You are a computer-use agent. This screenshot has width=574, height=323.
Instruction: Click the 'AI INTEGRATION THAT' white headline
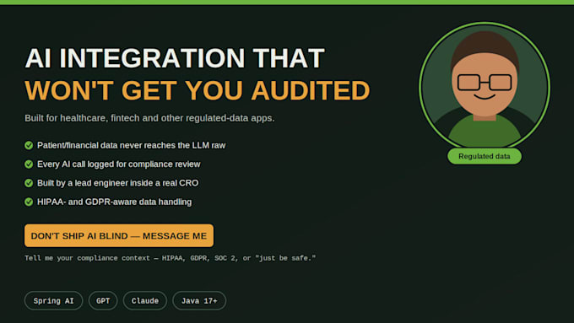click(x=175, y=58)
